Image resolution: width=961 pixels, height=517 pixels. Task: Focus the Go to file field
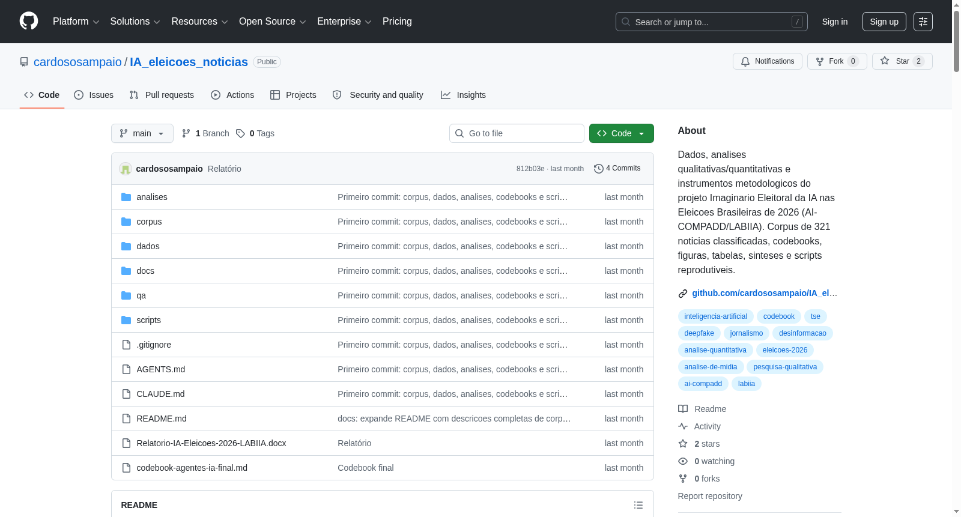517,133
